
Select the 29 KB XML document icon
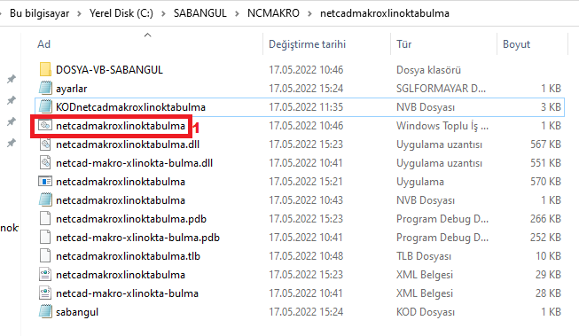coord(45,274)
